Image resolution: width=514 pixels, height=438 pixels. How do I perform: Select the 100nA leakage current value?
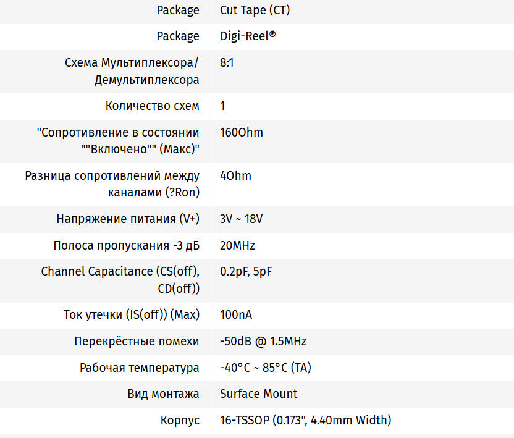(236, 314)
